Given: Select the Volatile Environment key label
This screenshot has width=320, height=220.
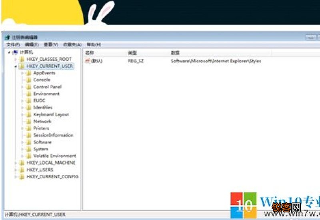Looking at the screenshot, I should click(x=55, y=156).
